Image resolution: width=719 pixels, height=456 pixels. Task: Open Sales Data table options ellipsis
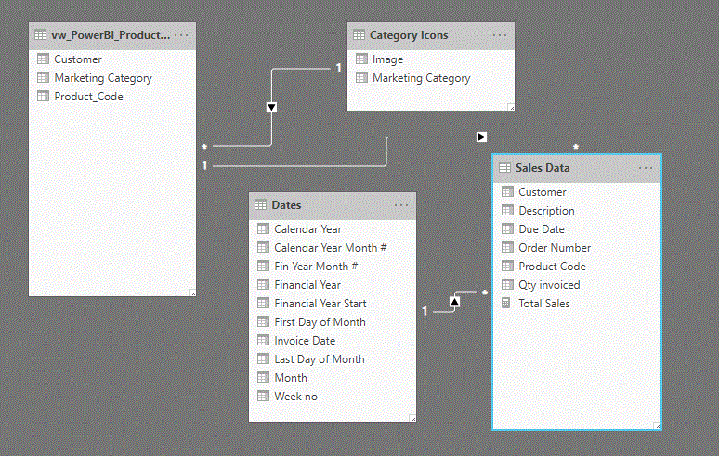tap(646, 168)
